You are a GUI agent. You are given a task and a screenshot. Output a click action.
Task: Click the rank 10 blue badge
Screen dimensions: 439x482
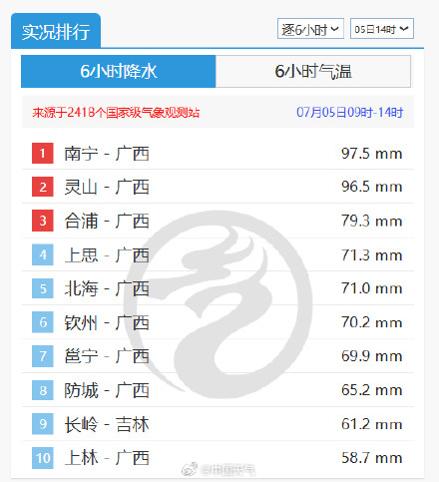[43, 458]
